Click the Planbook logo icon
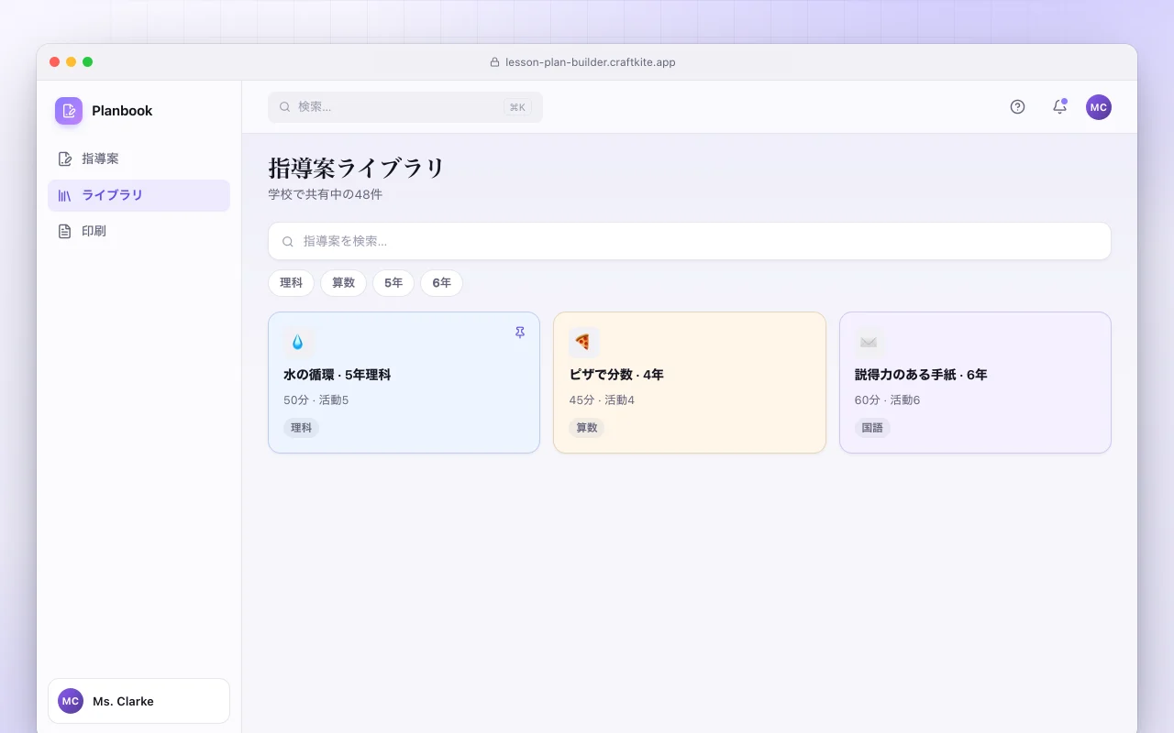Image resolution: width=1174 pixels, height=733 pixels. click(x=69, y=111)
